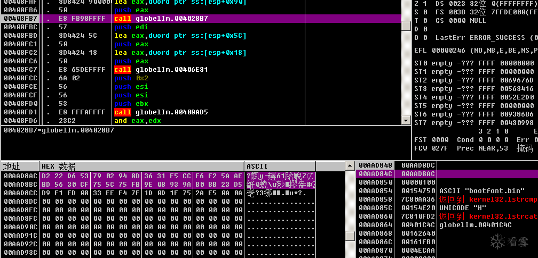538x258 pixels.
Task: Click the lea eax [esp+0x18] instruction
Action: pos(180,53)
